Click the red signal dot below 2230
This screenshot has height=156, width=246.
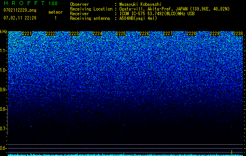click(232, 126)
